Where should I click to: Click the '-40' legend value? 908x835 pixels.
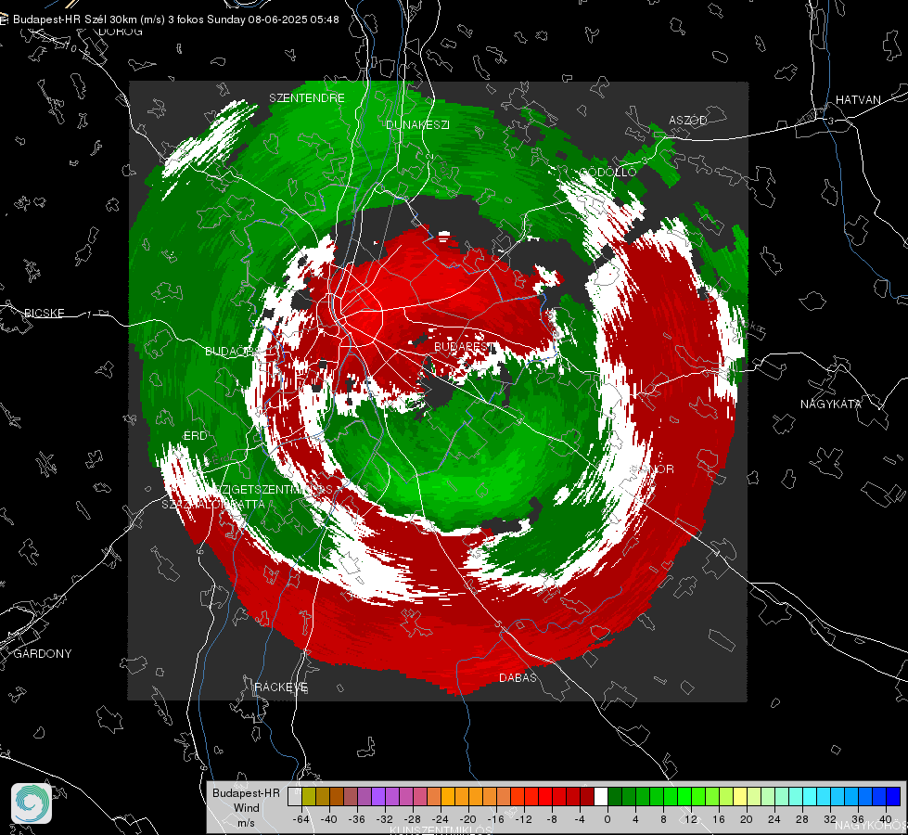[329, 819]
